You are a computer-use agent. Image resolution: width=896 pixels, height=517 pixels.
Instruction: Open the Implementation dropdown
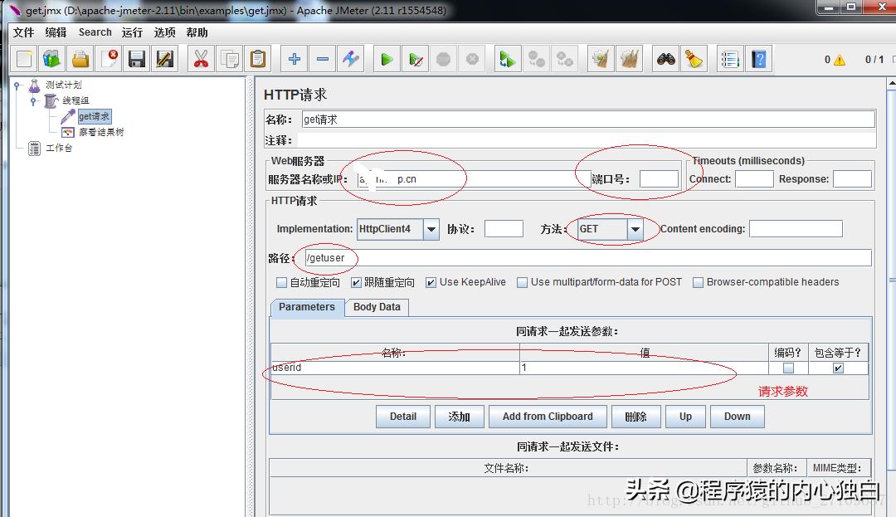(432, 228)
